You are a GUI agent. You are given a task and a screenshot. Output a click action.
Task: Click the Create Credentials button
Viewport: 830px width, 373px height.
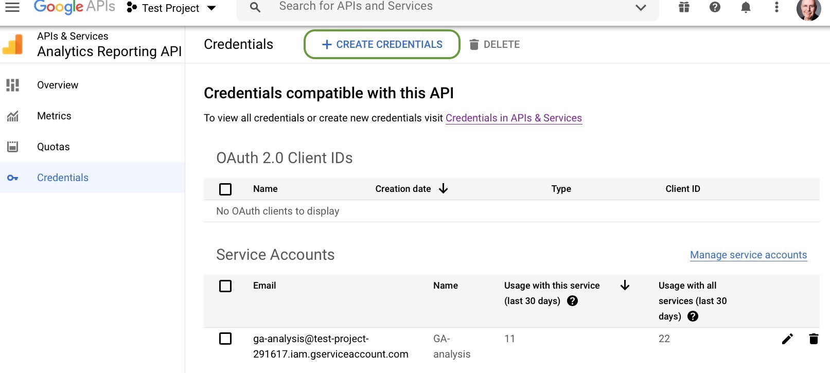pos(382,44)
